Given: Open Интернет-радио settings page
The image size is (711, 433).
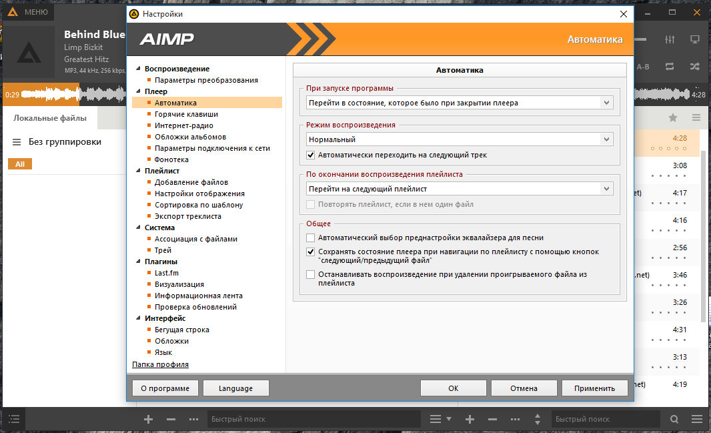Looking at the screenshot, I should 183,125.
